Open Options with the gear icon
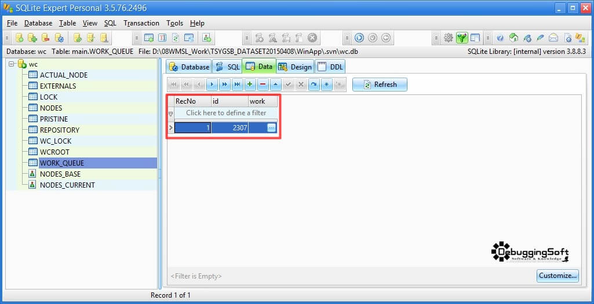This screenshot has height=304, width=594. (449, 38)
